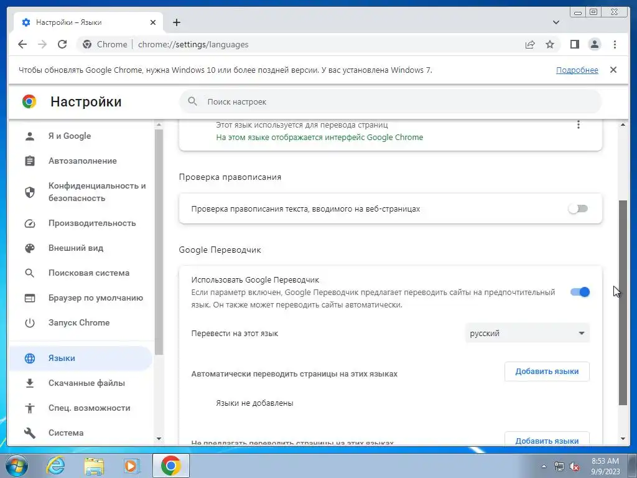The image size is (637, 478).
Task: Click the Chrome logo next to Настройки
Action: tap(29, 101)
